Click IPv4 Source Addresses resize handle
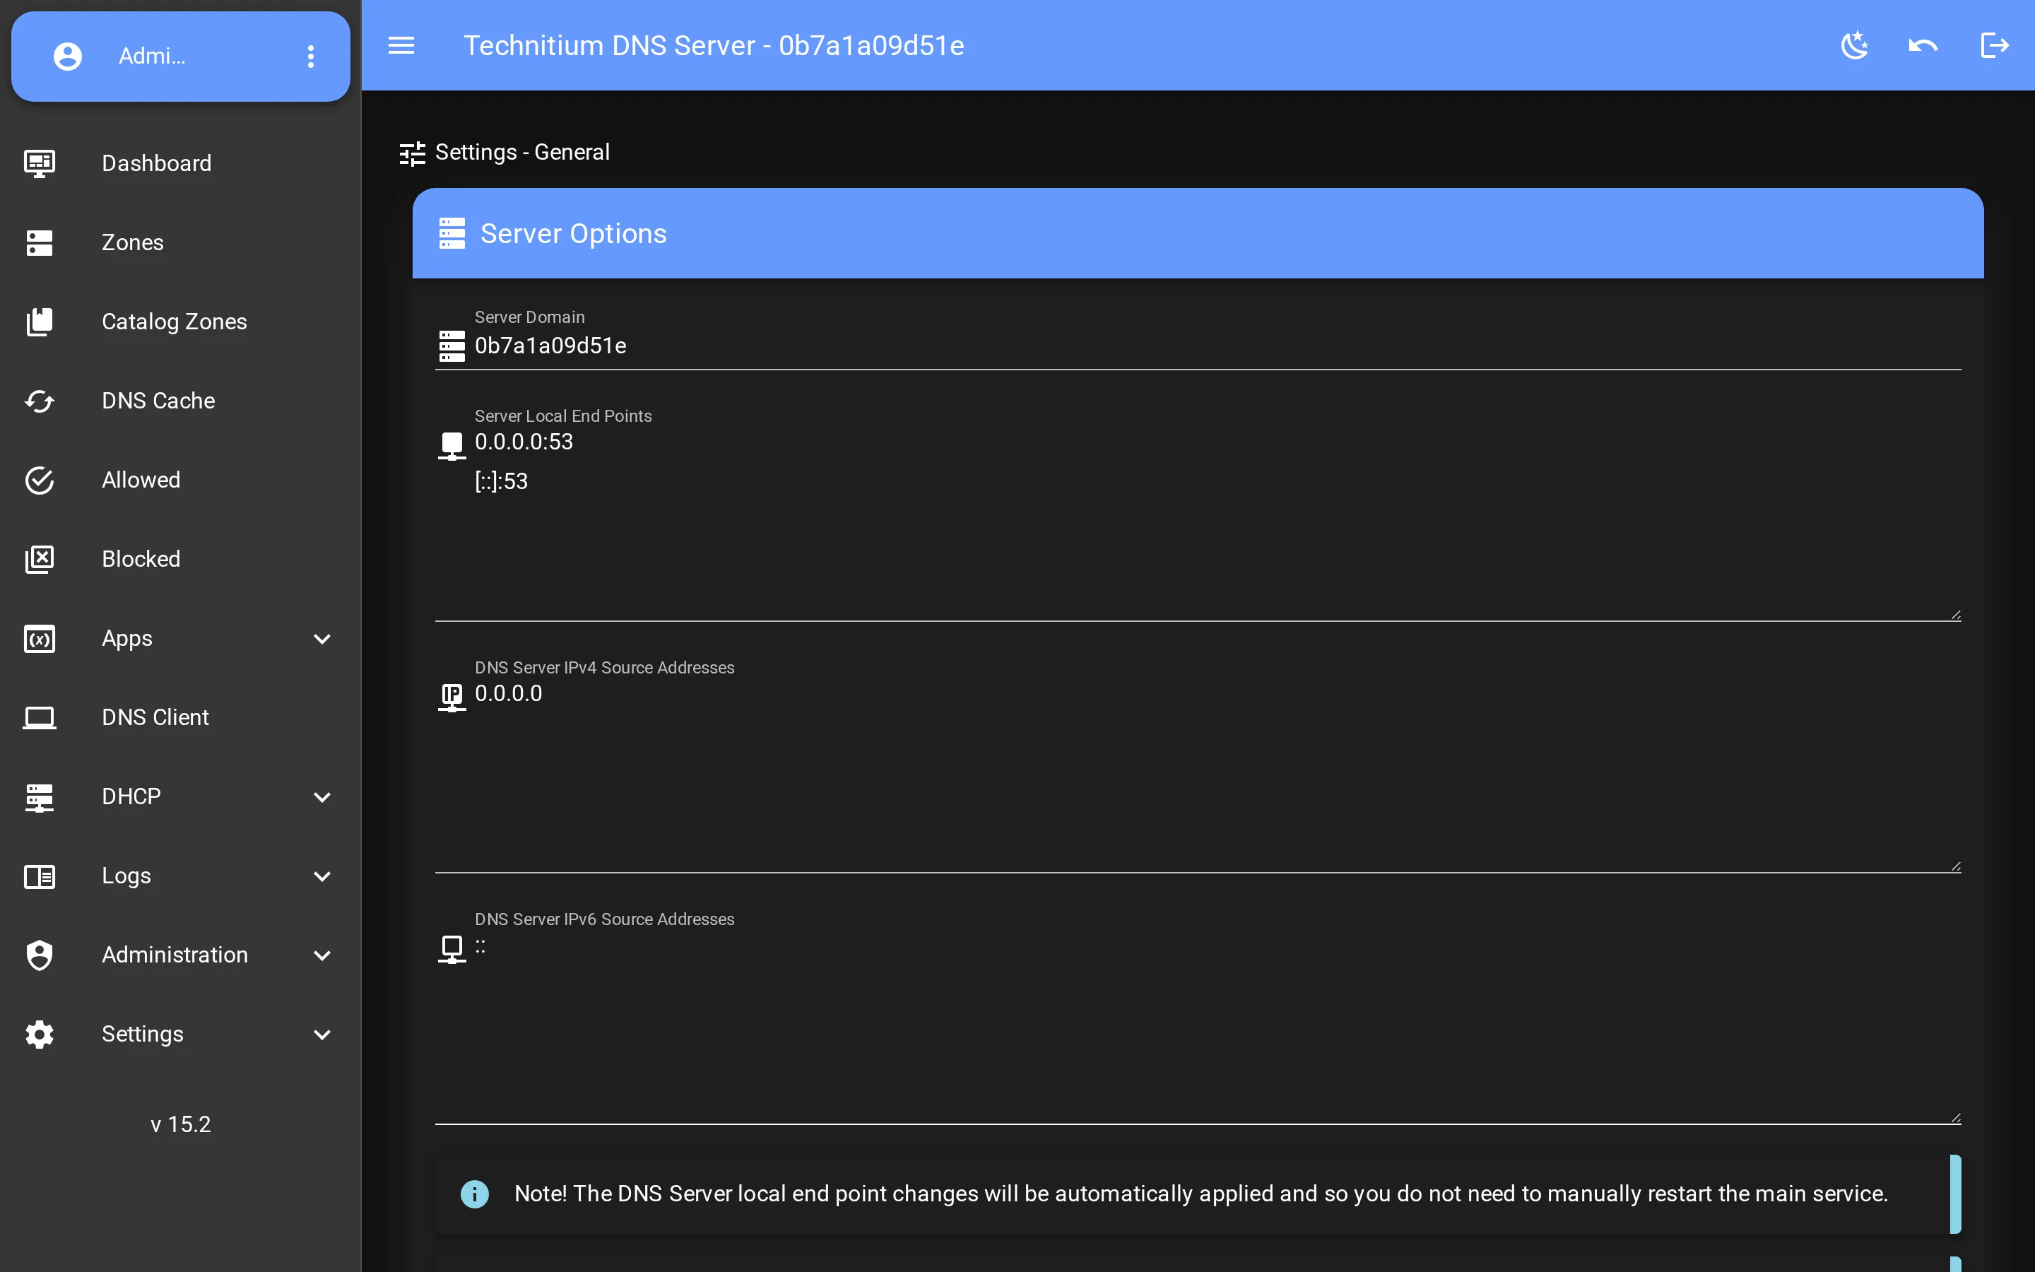This screenshot has height=1272, width=2035. point(1955,866)
